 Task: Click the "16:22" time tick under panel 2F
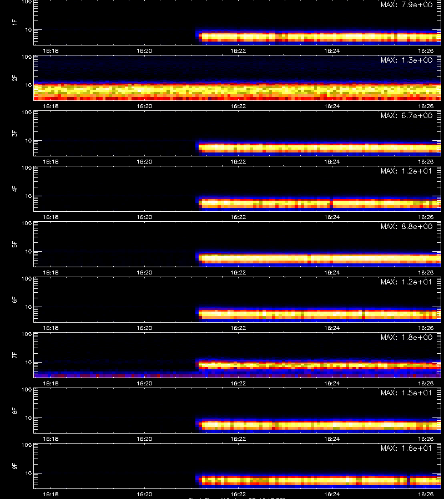[x=238, y=106]
